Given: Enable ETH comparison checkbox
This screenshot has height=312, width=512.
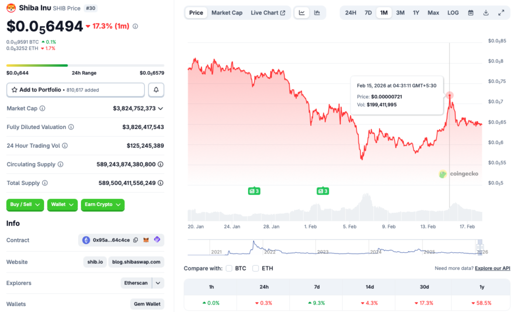Looking at the screenshot, I should (255, 268).
